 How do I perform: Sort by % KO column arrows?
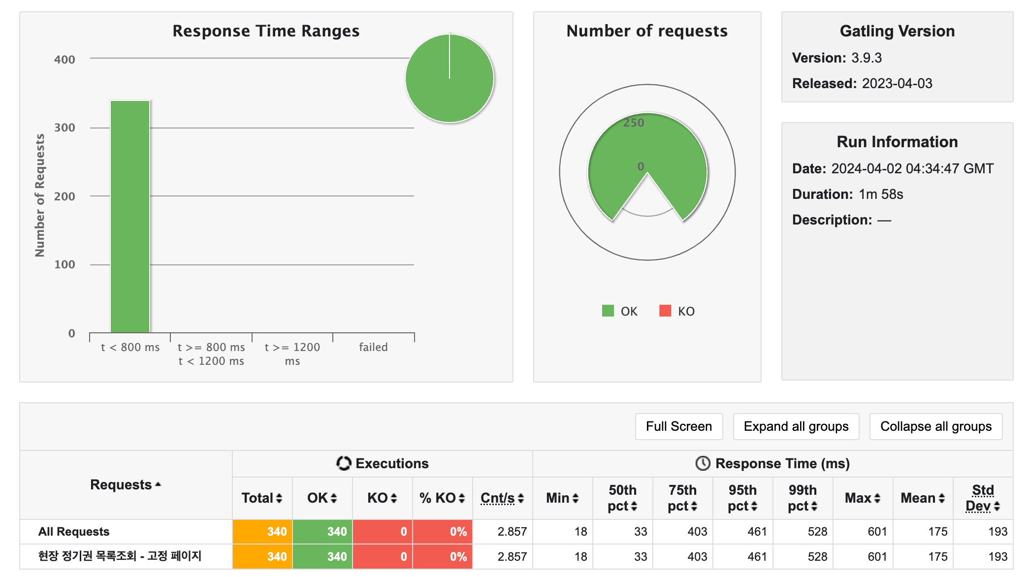coord(462,498)
